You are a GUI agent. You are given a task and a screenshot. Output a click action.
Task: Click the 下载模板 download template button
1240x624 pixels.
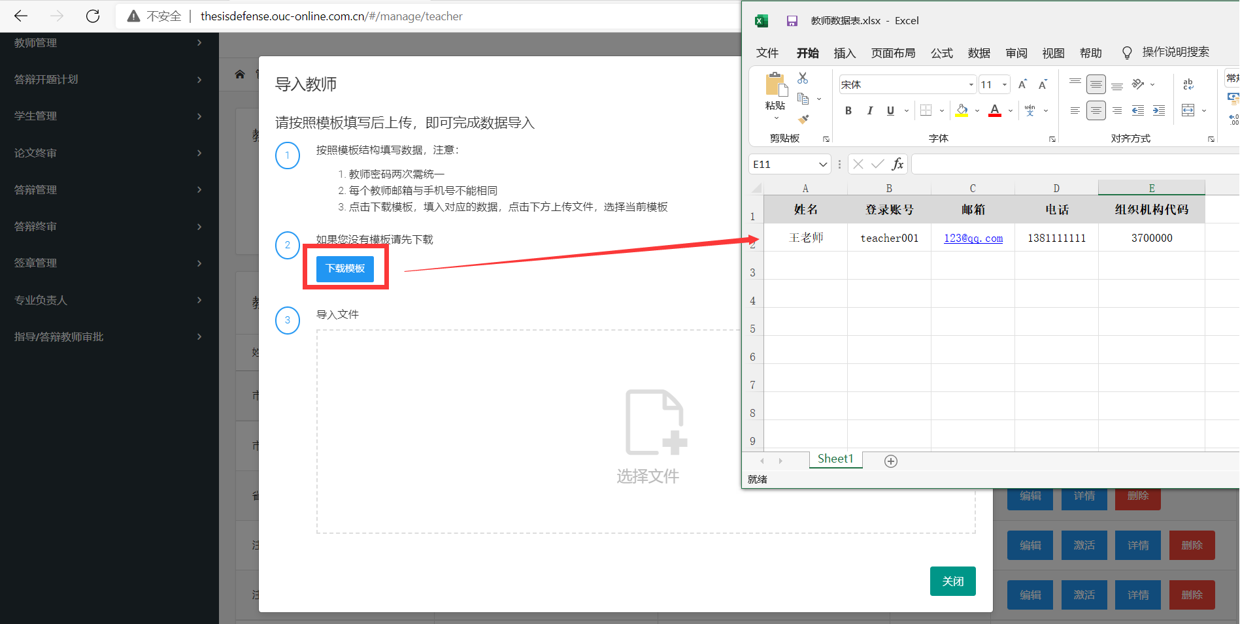(345, 269)
